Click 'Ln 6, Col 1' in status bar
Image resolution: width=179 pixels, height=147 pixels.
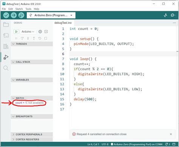[x=93, y=144]
